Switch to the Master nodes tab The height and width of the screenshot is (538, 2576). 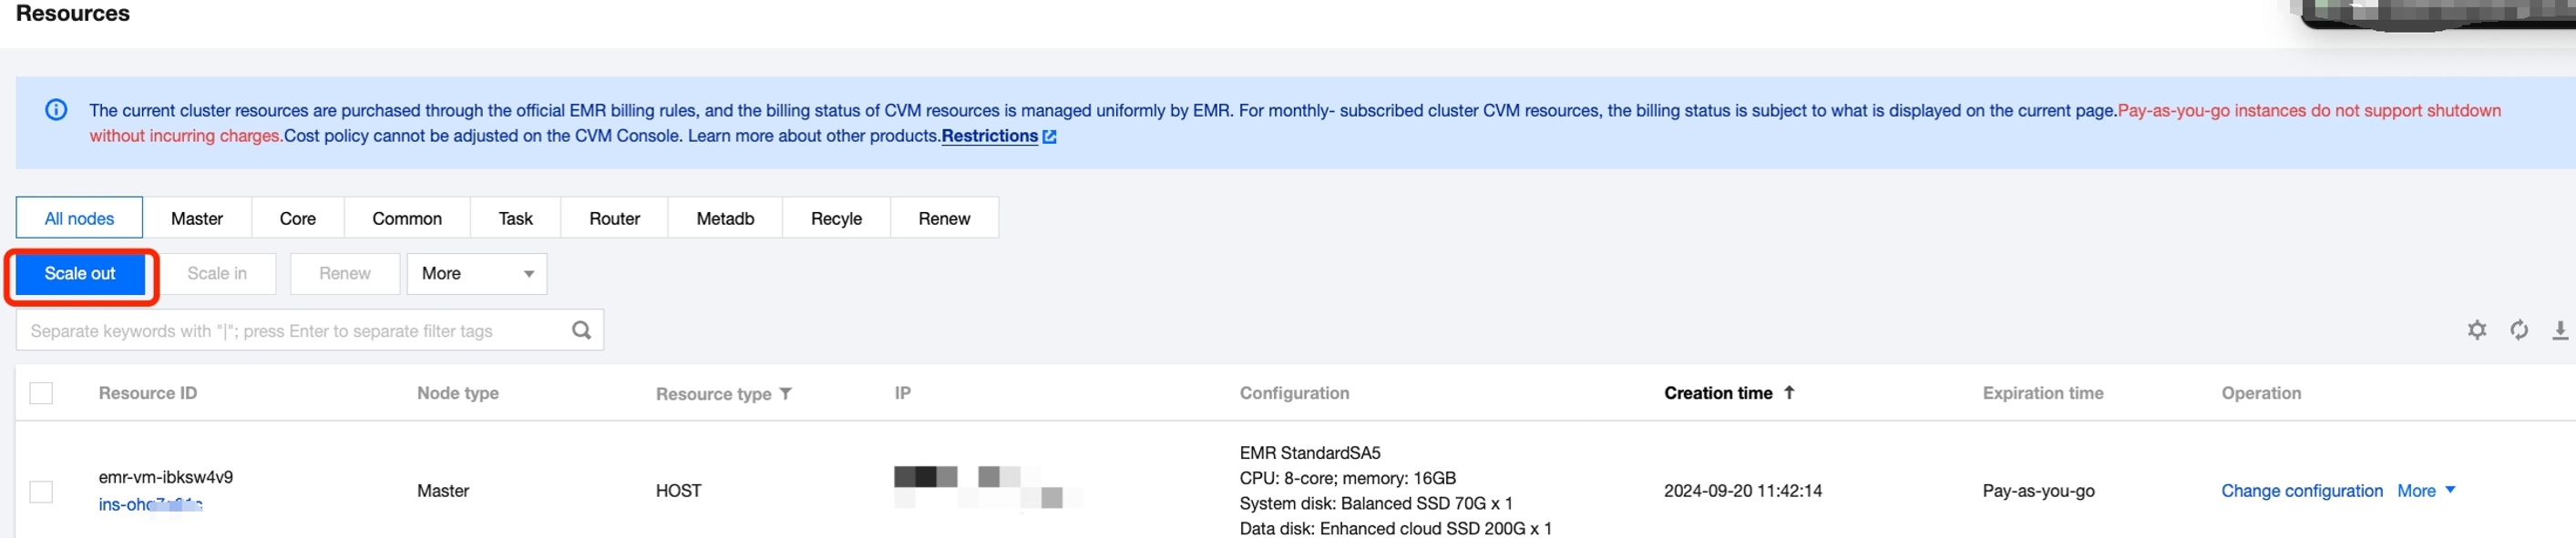pyautogui.click(x=196, y=218)
